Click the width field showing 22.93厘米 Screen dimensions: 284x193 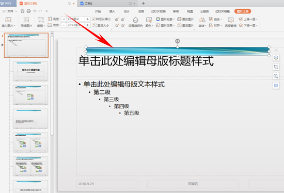(75, 25)
